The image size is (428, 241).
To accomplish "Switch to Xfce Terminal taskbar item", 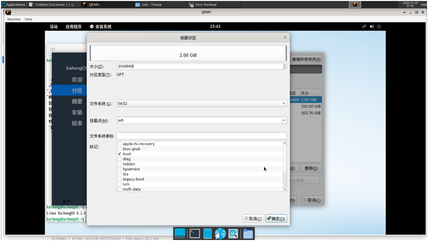I will coord(214,4).
